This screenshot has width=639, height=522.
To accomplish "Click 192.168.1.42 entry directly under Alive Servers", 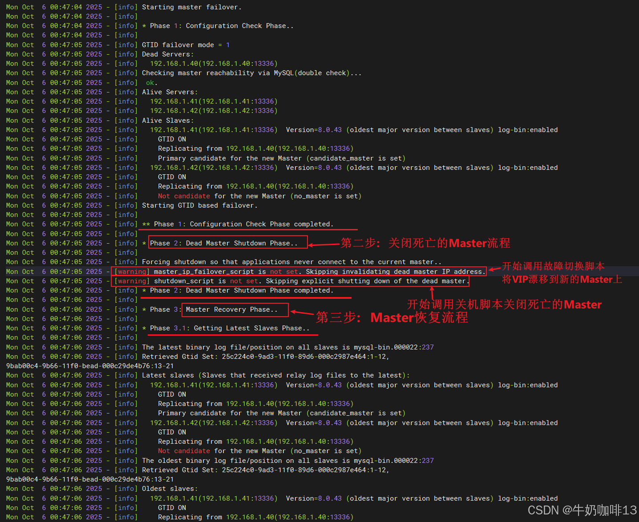I will pyautogui.click(x=214, y=111).
